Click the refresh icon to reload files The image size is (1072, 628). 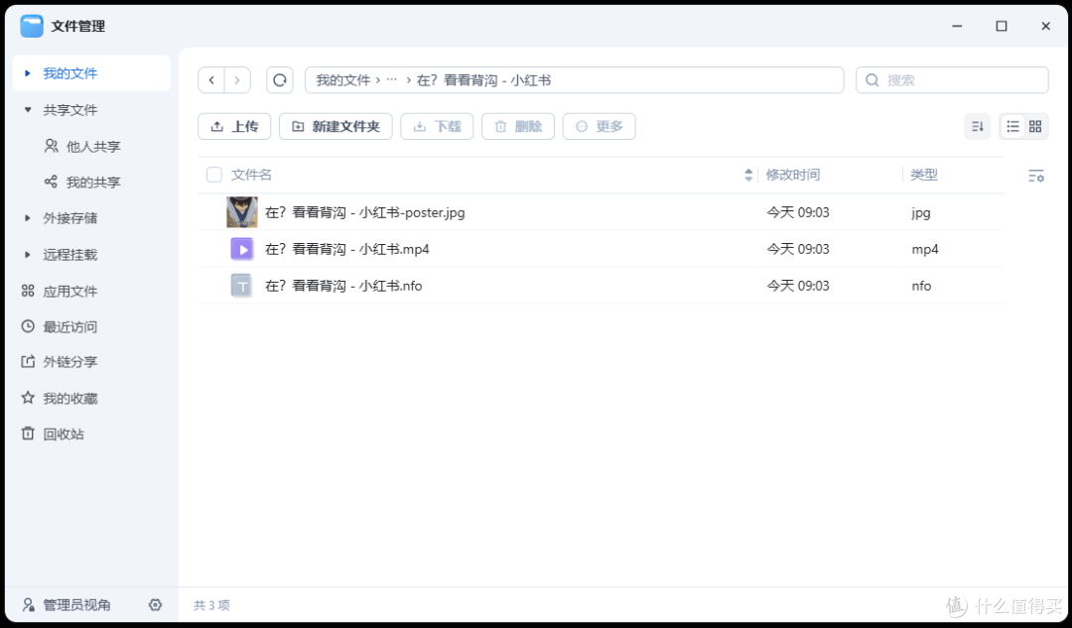(280, 79)
